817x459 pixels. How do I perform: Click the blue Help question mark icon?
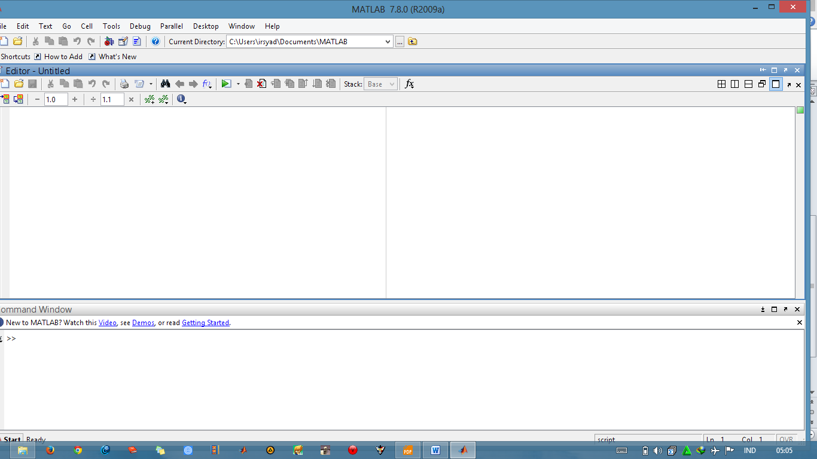pyautogui.click(x=156, y=41)
